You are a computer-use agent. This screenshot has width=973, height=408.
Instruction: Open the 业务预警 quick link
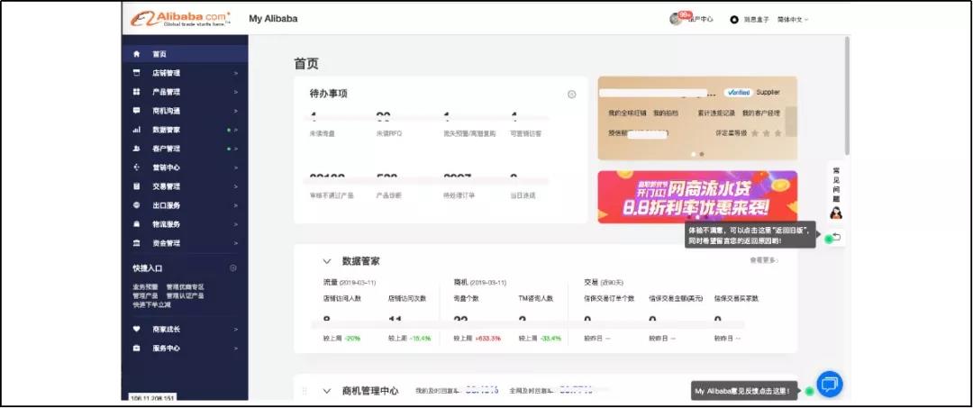(x=145, y=287)
